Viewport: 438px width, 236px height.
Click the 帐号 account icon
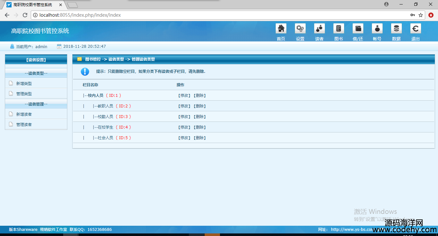[377, 29]
